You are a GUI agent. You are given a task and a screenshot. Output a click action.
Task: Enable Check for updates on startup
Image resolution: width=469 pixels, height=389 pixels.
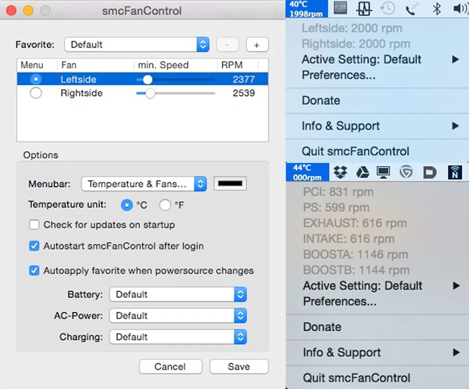pos(34,224)
